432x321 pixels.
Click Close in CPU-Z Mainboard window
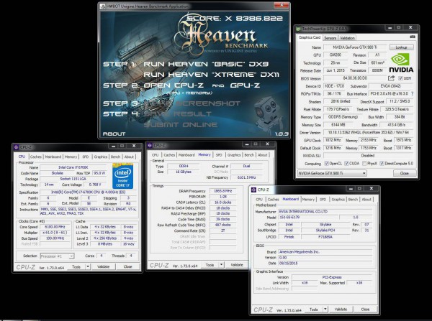(365, 310)
